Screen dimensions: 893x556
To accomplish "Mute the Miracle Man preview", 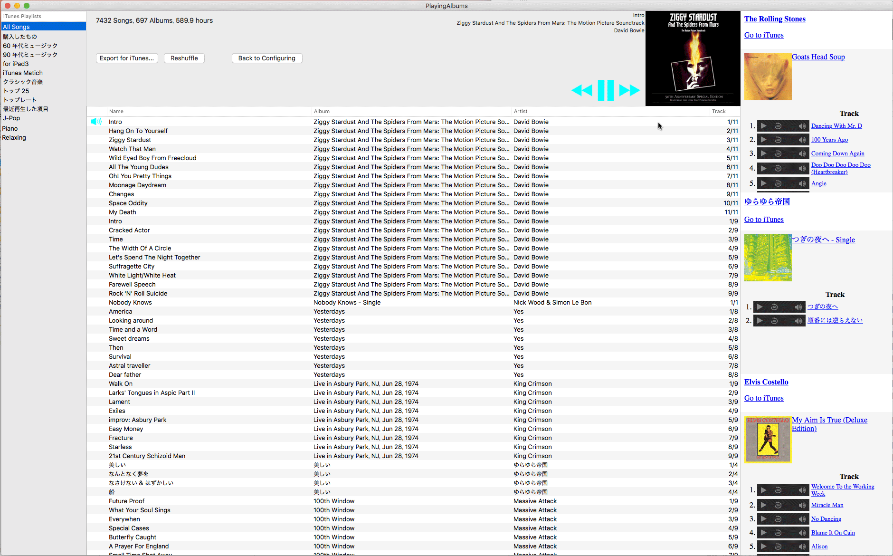I will click(802, 505).
